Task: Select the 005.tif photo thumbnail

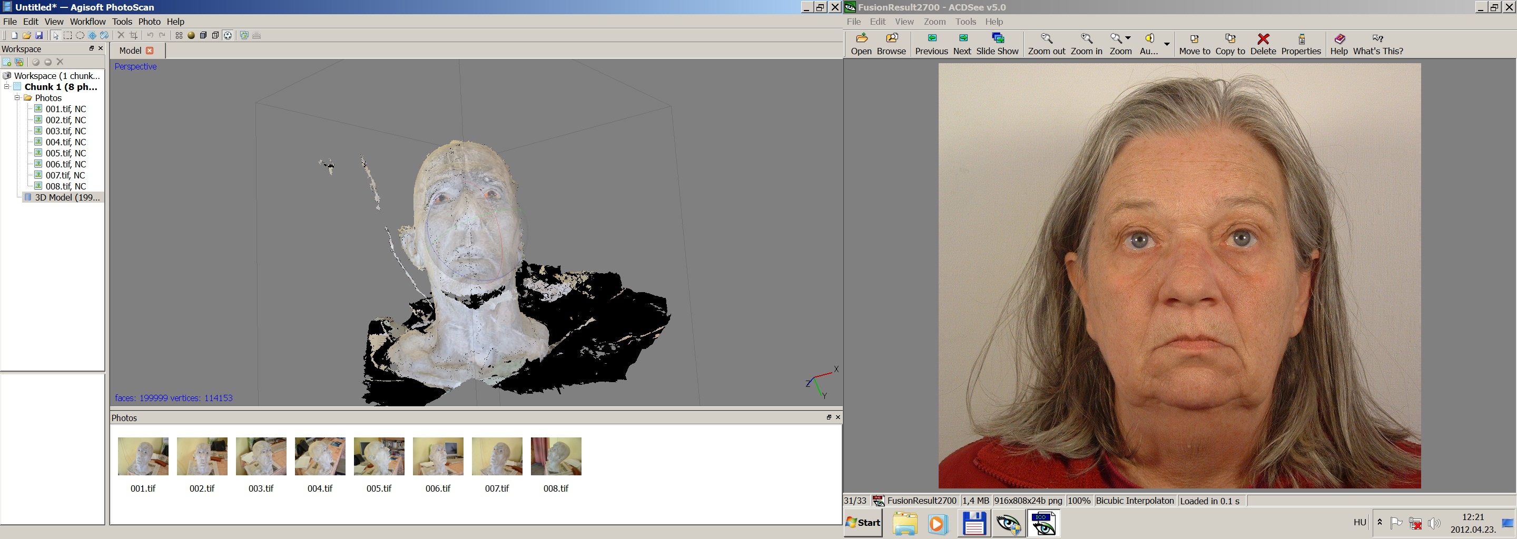Action: [x=379, y=456]
